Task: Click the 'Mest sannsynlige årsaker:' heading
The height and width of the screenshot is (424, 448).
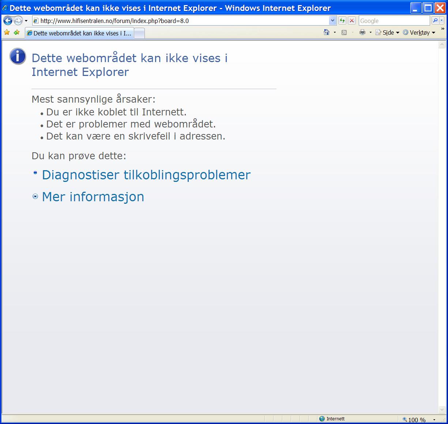Action: (94, 99)
